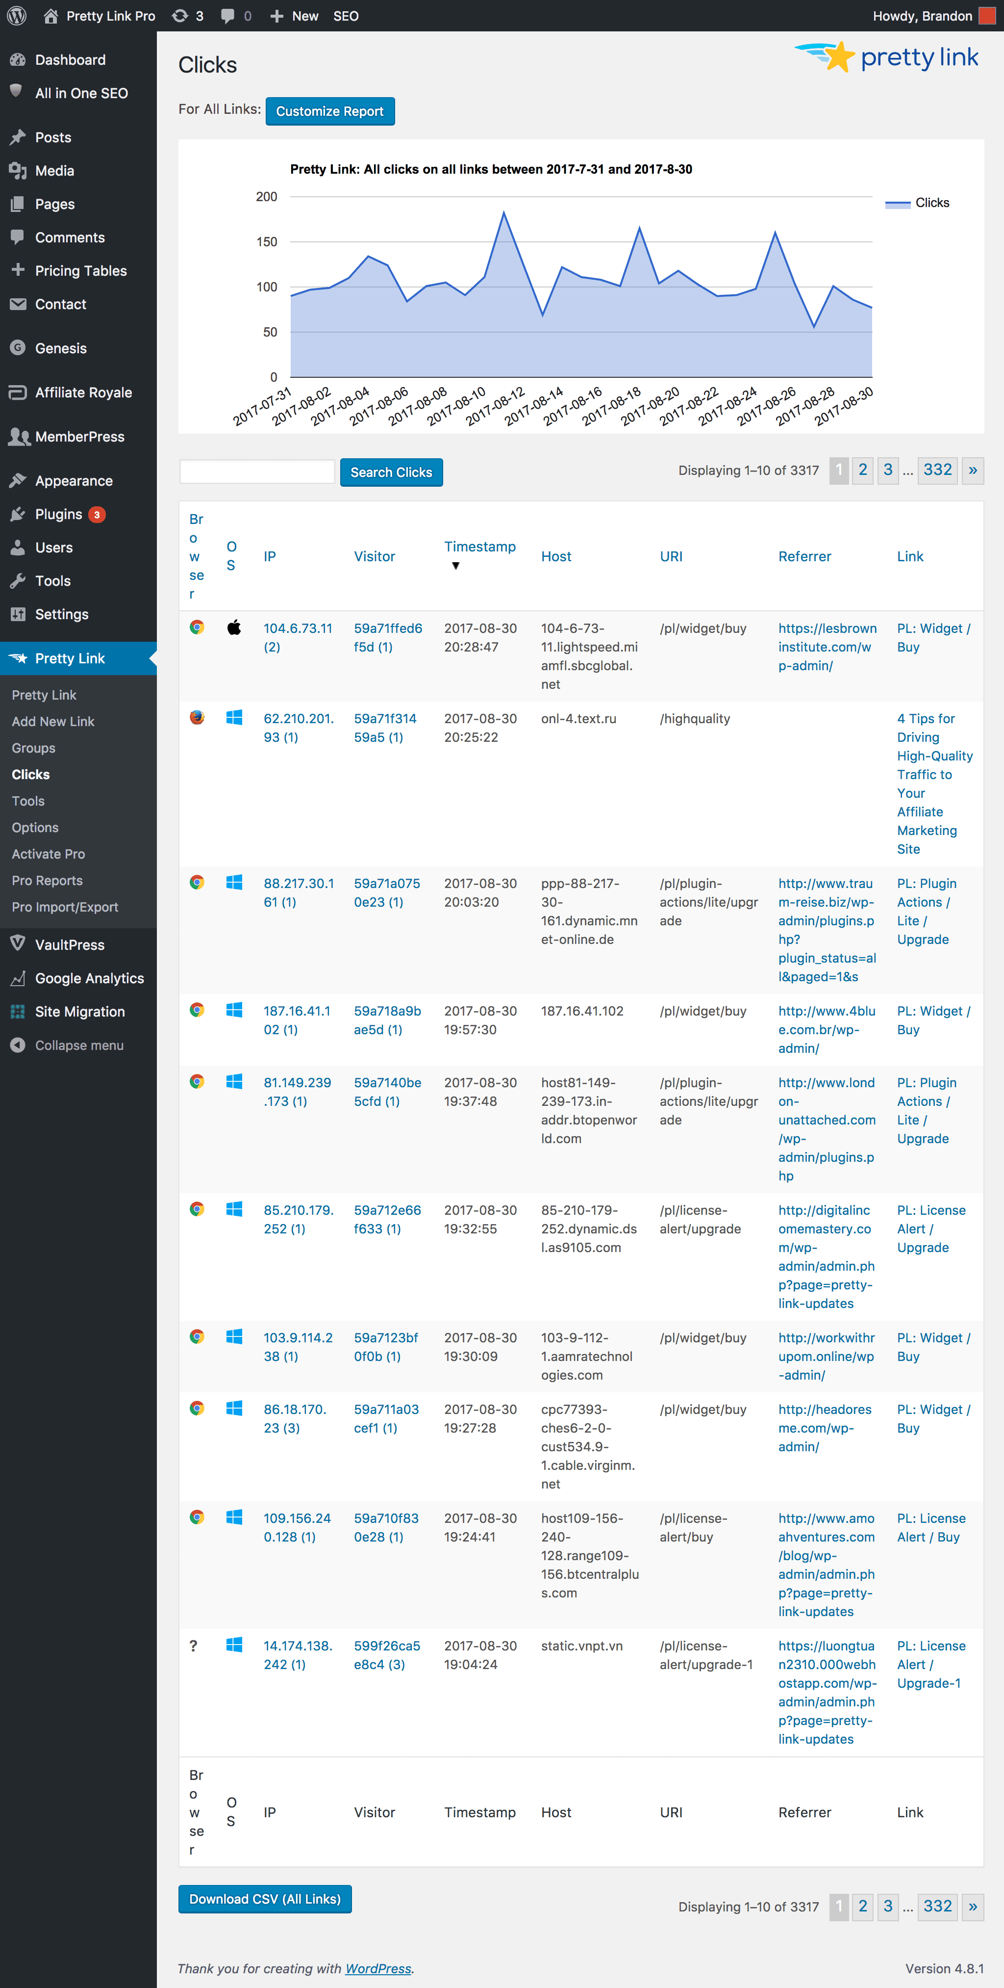1004x1988 pixels.
Task: Open PL: License Alert / Buy link
Action: click(x=931, y=1527)
